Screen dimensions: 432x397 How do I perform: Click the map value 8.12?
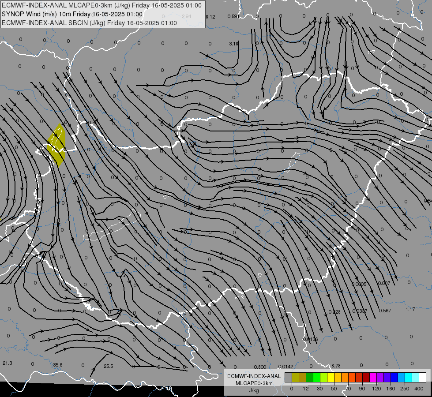tap(210, 17)
